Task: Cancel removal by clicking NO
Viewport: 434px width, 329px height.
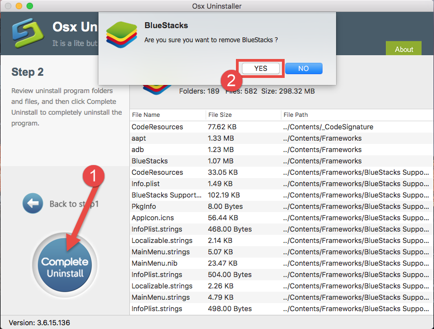Action: (x=303, y=68)
